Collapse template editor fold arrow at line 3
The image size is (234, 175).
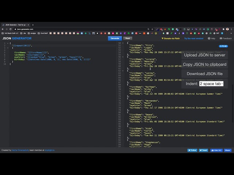[x=8, y=48]
